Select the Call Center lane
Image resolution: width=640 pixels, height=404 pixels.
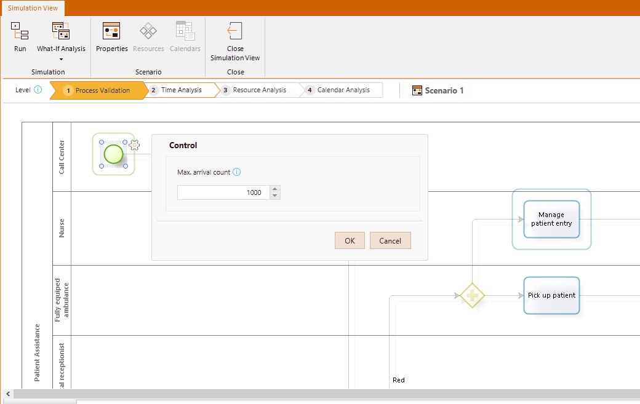pos(62,157)
